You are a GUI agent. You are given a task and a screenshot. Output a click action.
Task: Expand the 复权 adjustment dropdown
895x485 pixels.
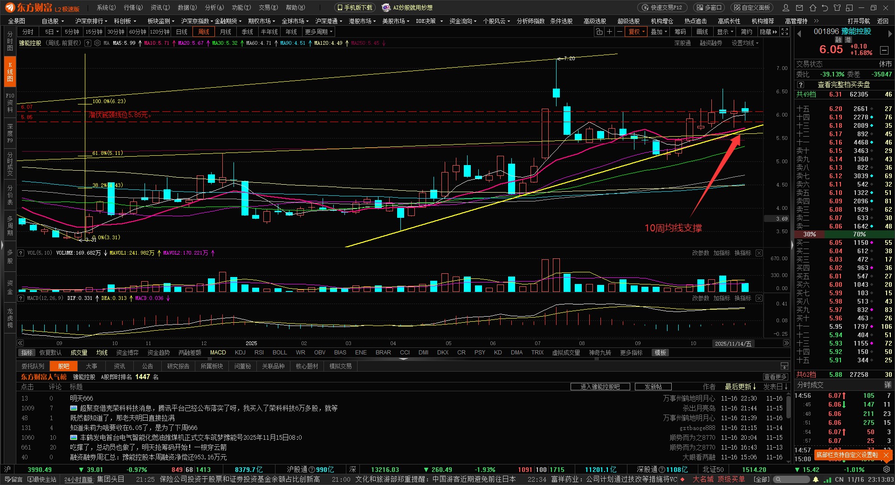tap(636, 32)
